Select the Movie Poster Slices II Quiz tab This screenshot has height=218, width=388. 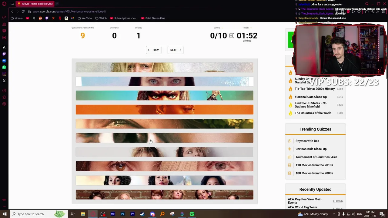coord(35,4)
